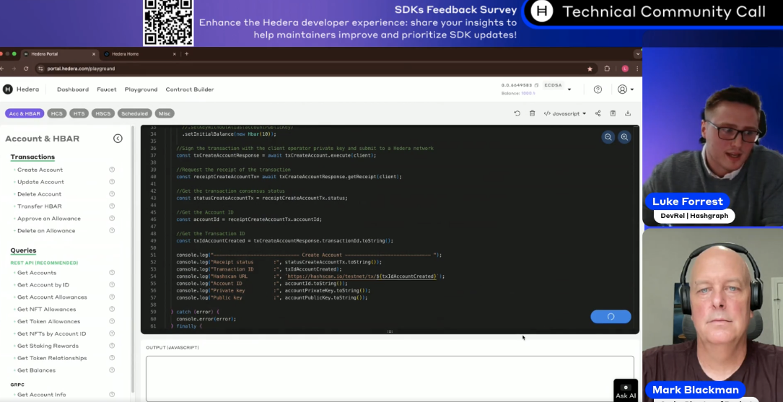Show info for Create Account transaction
The image size is (783, 402).
112,170
